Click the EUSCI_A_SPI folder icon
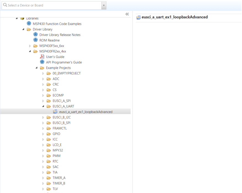This screenshot has height=193, width=242. [x=49, y=101]
